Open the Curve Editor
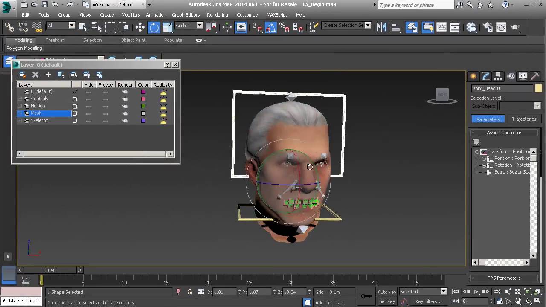The image size is (546, 307). [441, 27]
